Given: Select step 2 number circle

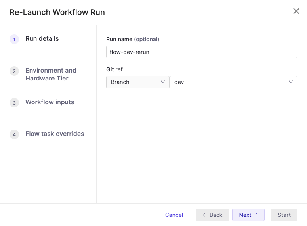Looking at the screenshot, I should 14,71.
